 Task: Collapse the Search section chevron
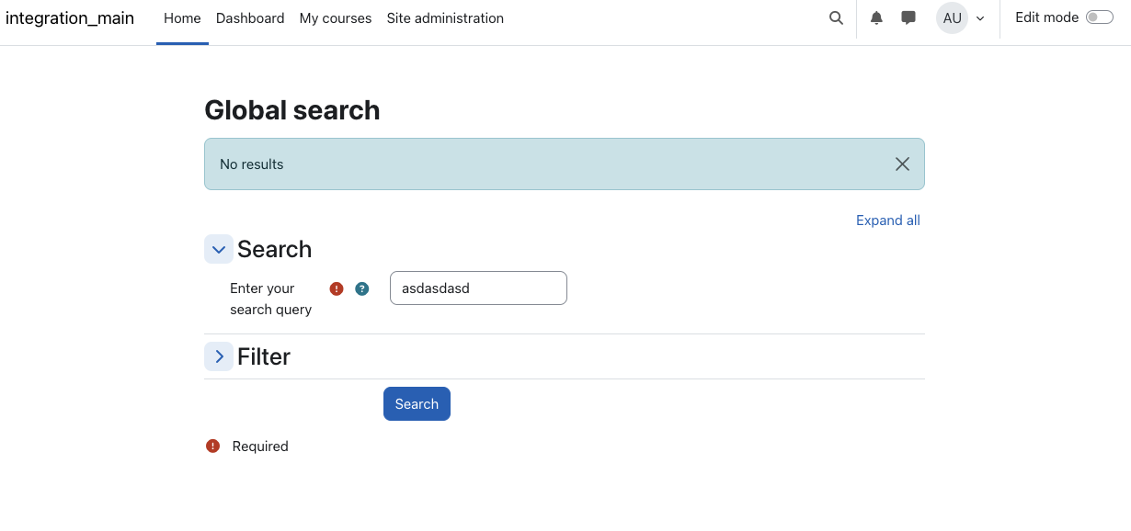coord(219,249)
